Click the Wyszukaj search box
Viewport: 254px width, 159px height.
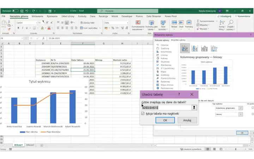coord(128,11)
